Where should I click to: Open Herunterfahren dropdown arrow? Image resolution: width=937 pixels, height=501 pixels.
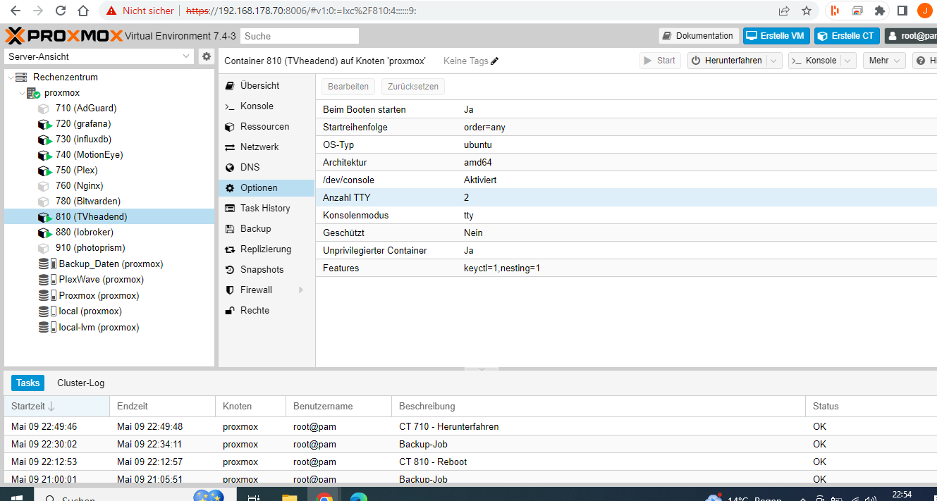774,61
